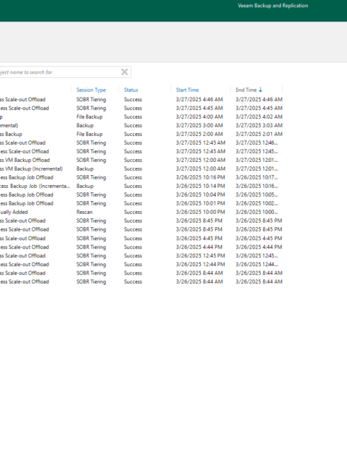Select Scale-out Offload started 3/26/2025 12:45 PM
Image resolution: width=347 pixels, height=470 pixels.
click(141, 256)
